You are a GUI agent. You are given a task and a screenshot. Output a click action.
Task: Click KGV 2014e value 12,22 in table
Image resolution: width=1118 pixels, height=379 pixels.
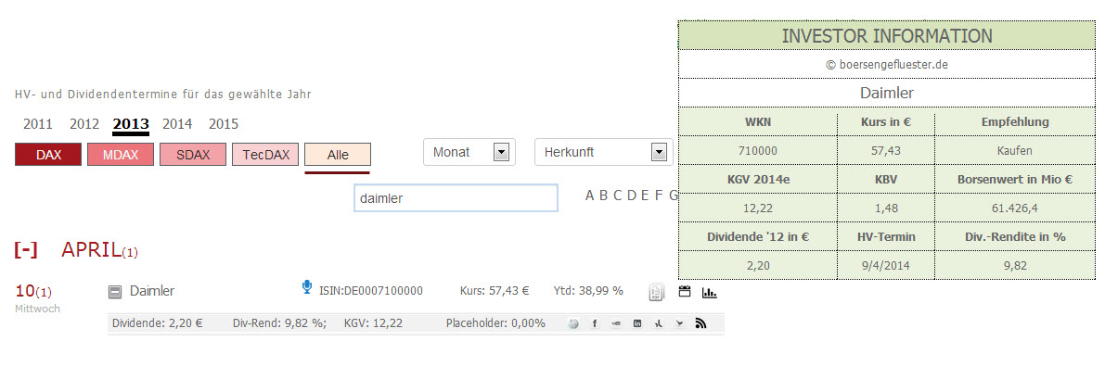click(758, 208)
